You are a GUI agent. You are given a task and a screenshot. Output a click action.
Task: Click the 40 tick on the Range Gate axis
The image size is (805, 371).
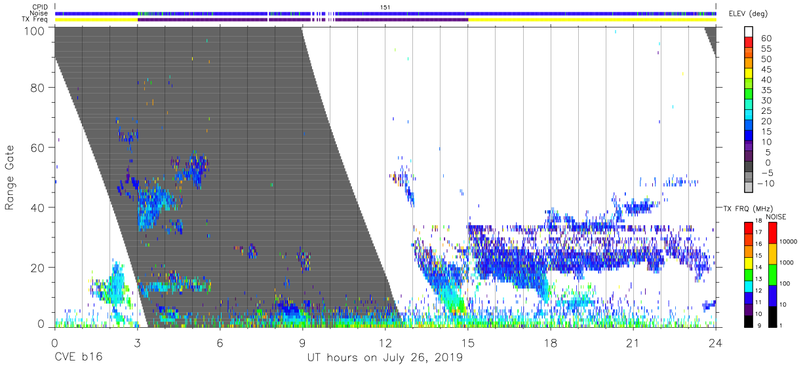point(37,207)
